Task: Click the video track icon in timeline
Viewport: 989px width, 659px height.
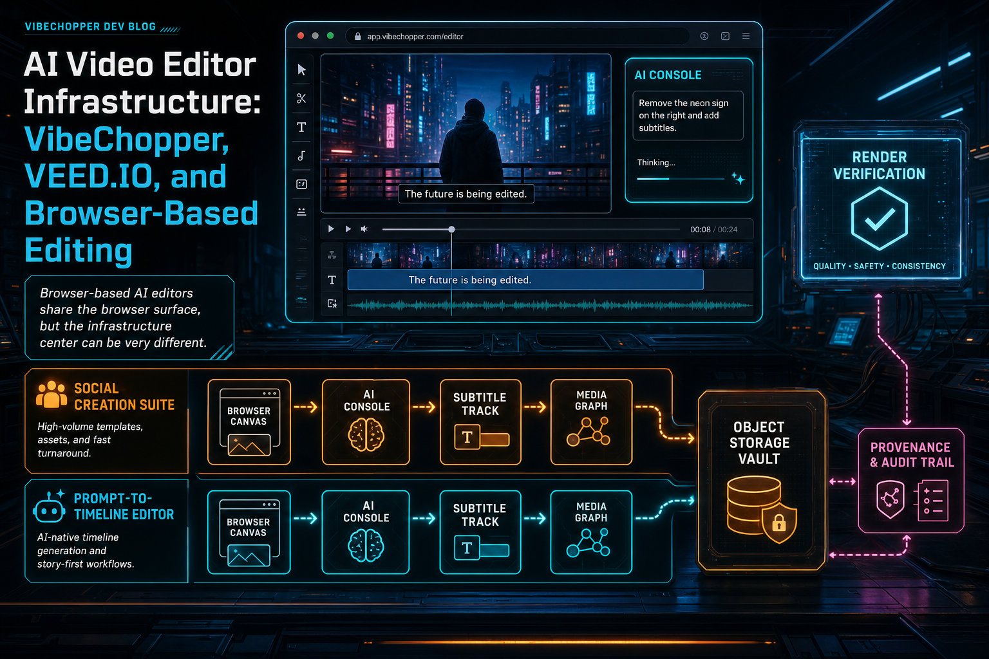Action: coord(332,255)
